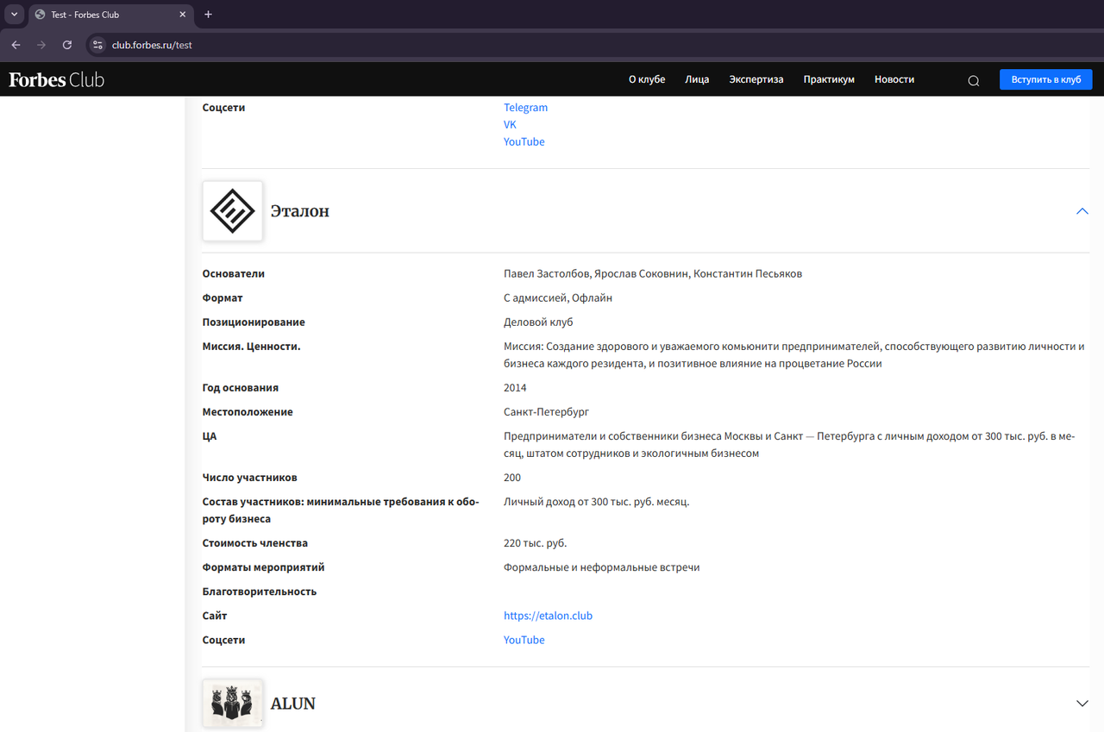The height and width of the screenshot is (732, 1104).
Task: Open the Новости menu item
Action: 894,79
